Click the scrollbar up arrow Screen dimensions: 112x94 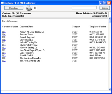coord(110,19)
